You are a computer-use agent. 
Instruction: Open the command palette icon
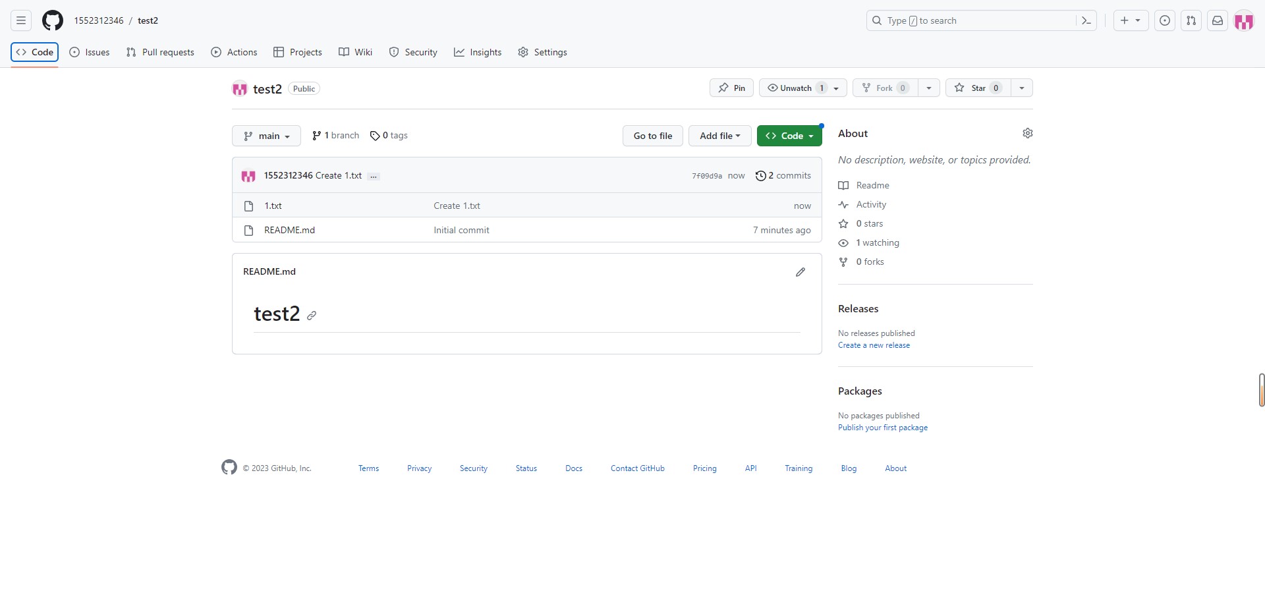tap(1086, 21)
